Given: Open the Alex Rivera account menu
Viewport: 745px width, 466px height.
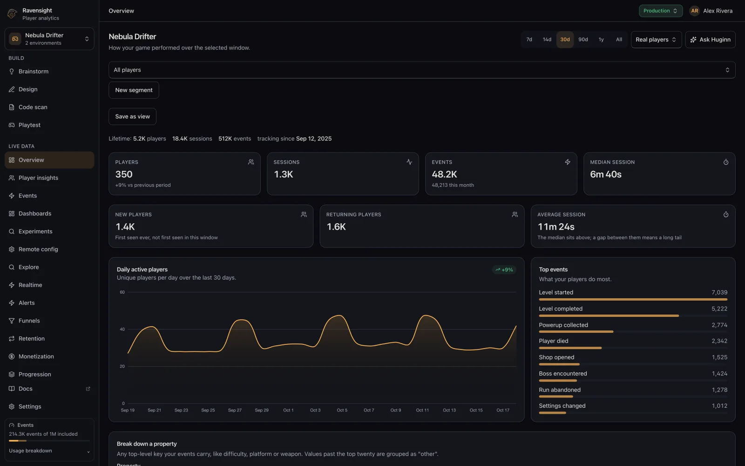Looking at the screenshot, I should tap(711, 11).
